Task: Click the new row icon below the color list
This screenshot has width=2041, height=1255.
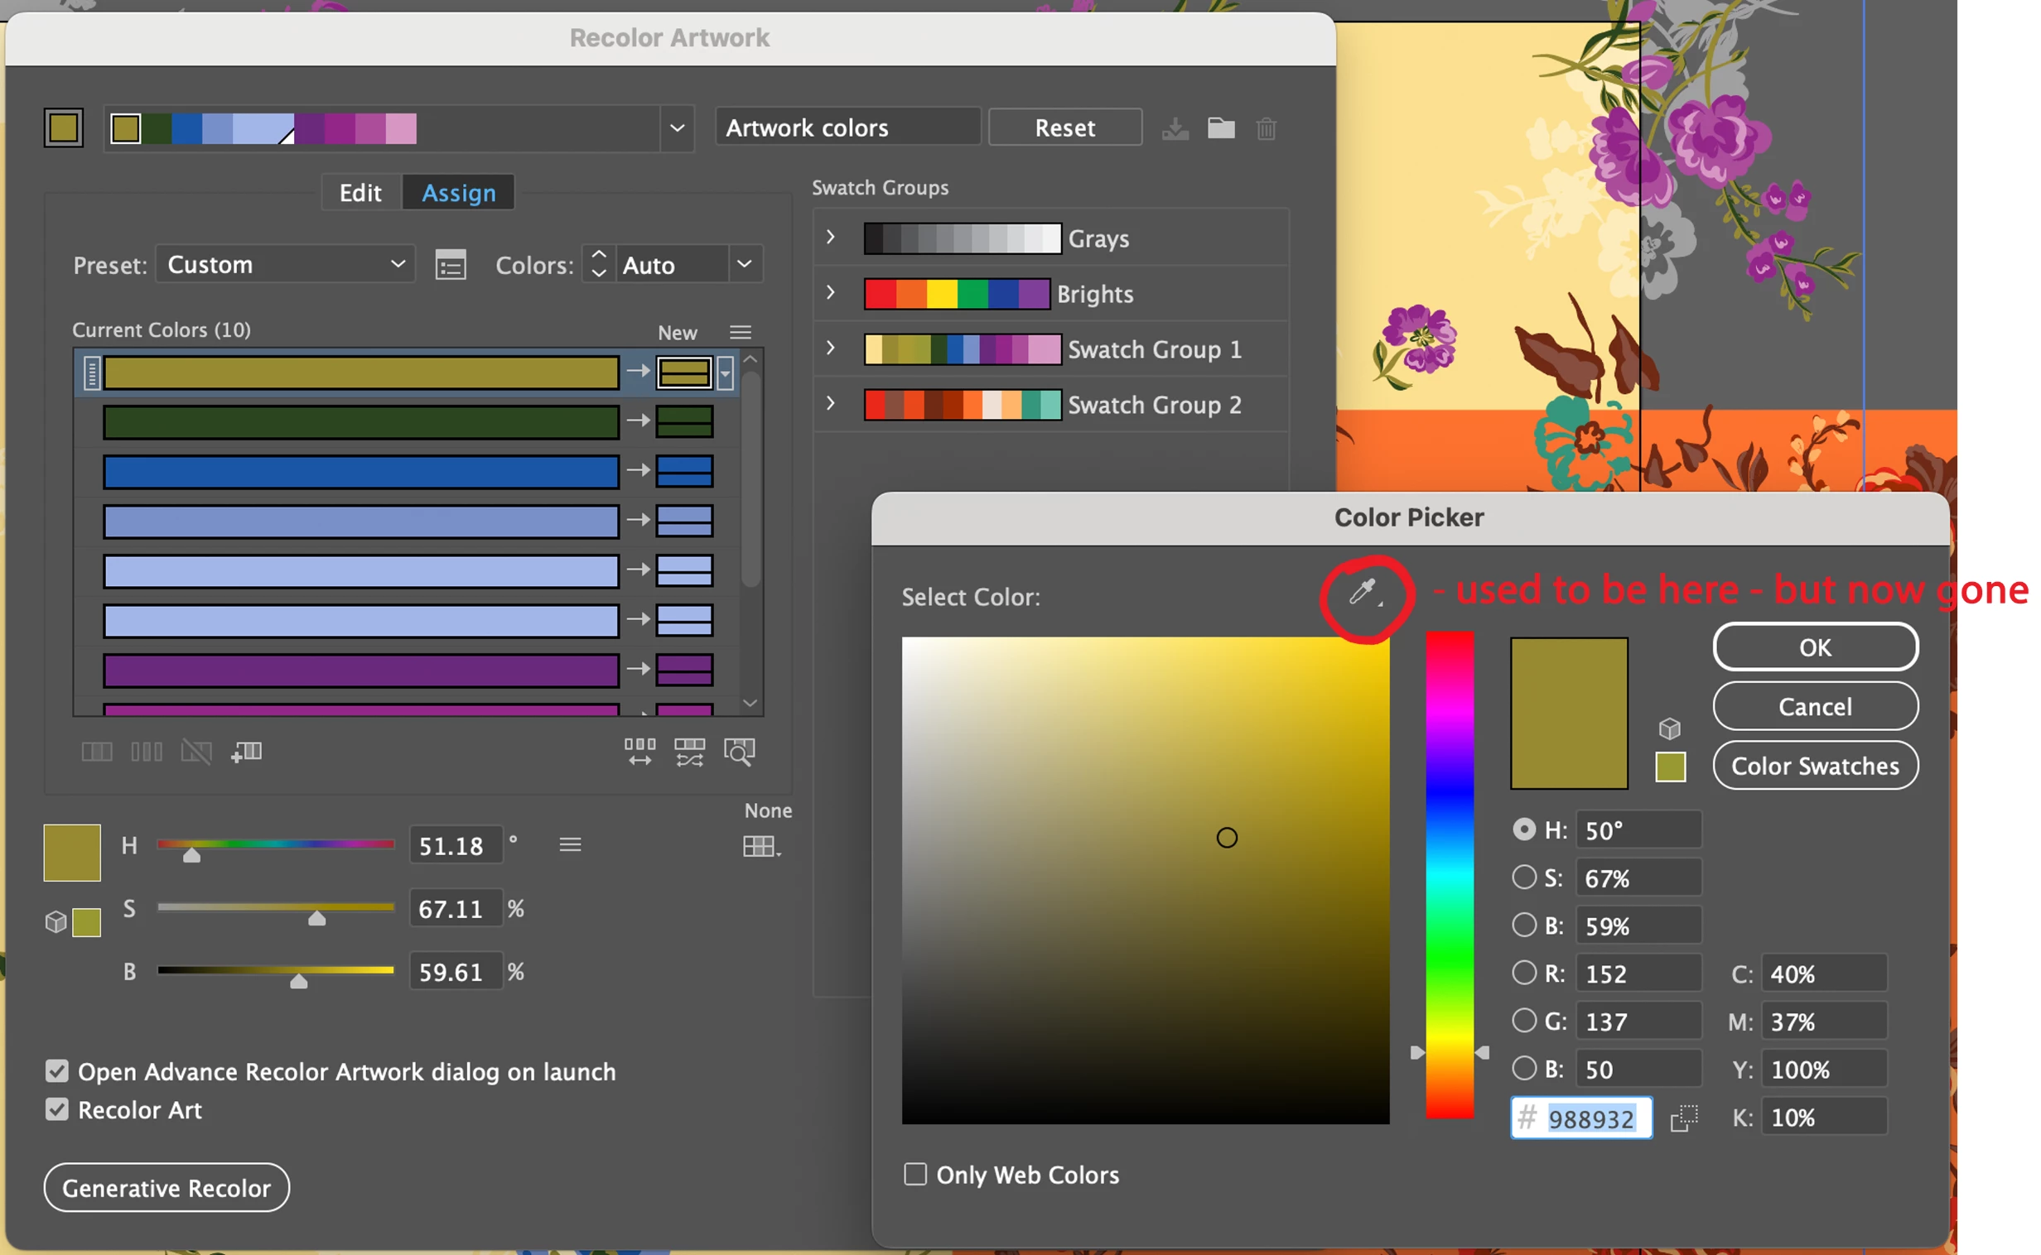Action: (247, 752)
